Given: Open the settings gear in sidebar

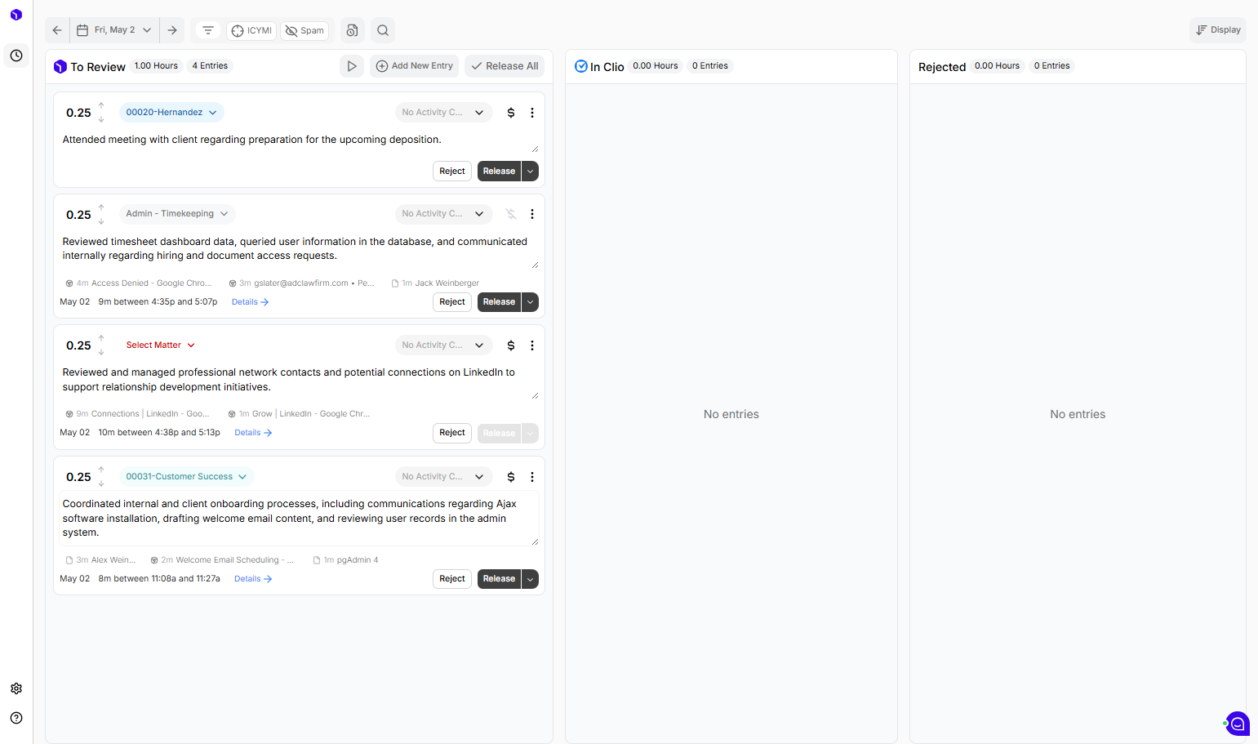Looking at the screenshot, I should pos(16,688).
